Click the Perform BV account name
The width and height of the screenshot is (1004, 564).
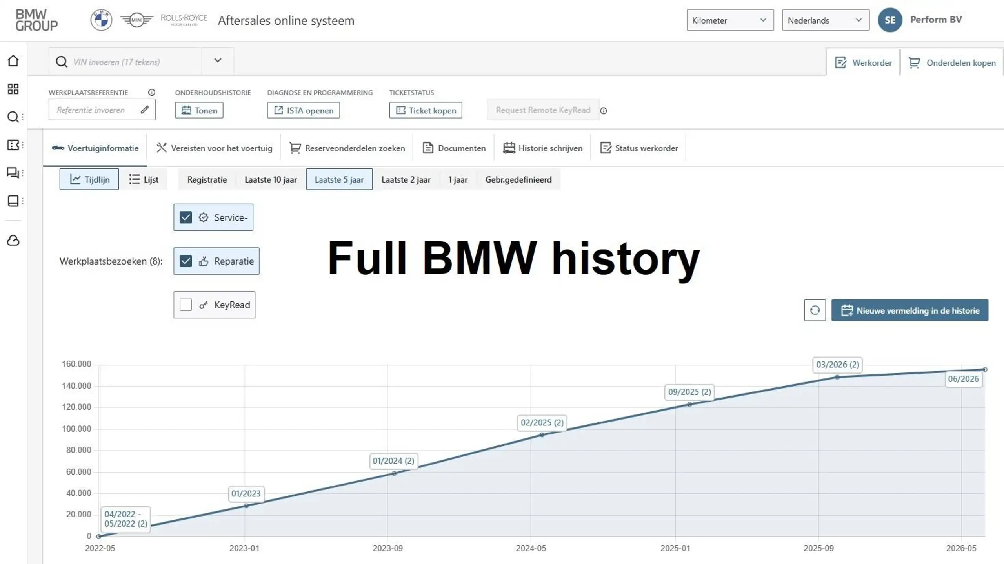click(x=936, y=20)
